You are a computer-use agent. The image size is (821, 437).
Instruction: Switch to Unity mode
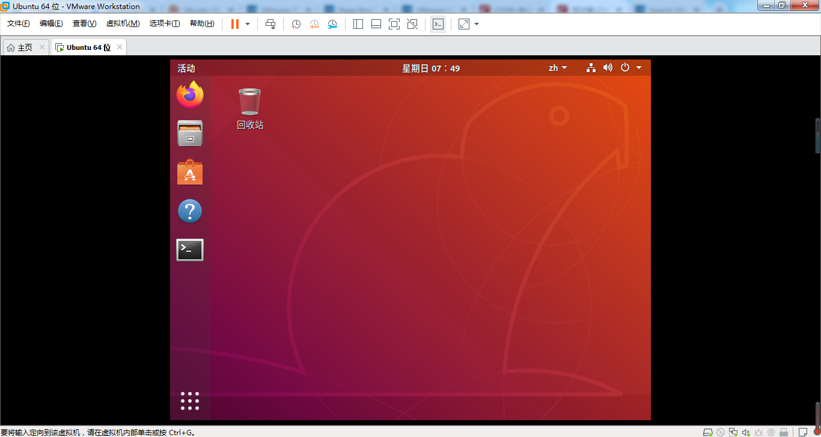(x=412, y=24)
